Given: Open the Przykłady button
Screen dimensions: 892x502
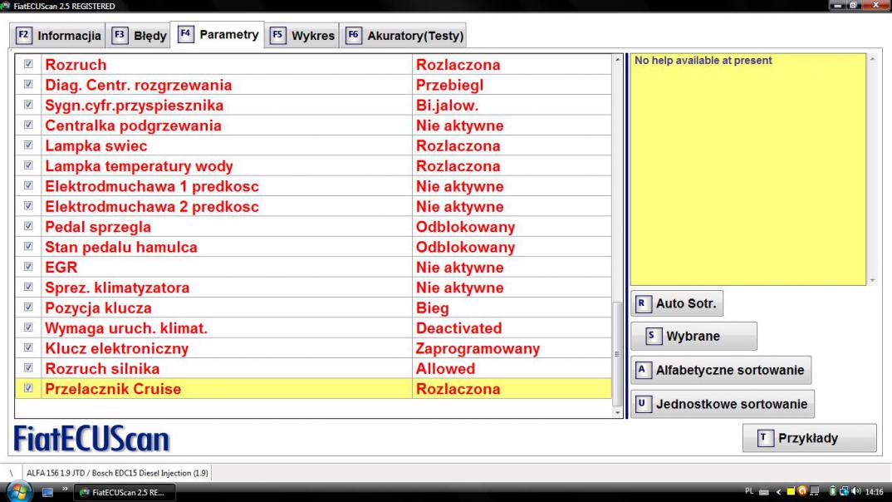Looking at the screenshot, I should [809, 438].
